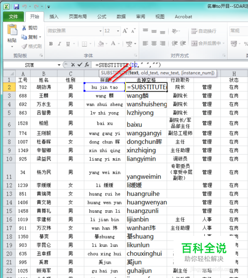Click the select-all corner of the sheet

(x=9, y=74)
